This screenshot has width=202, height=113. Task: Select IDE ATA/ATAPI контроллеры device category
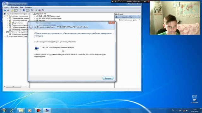pyautogui.click(x=50, y=18)
